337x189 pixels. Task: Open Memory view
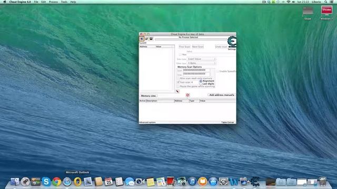tap(148, 96)
